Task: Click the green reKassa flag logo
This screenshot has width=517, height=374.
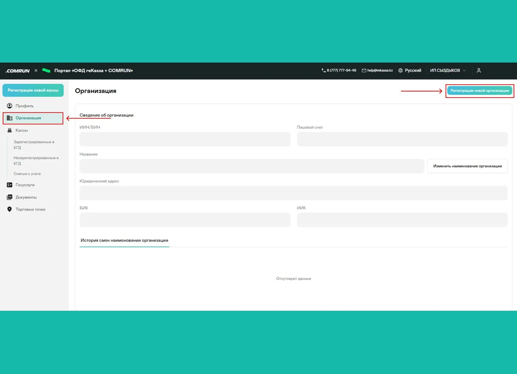Action: tap(46, 70)
